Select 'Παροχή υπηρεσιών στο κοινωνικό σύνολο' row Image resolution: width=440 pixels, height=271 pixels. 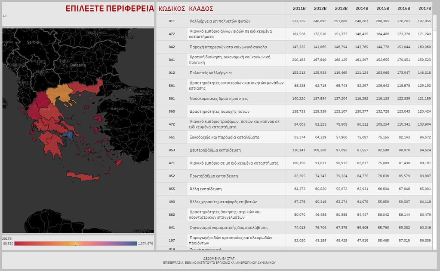point(228,47)
